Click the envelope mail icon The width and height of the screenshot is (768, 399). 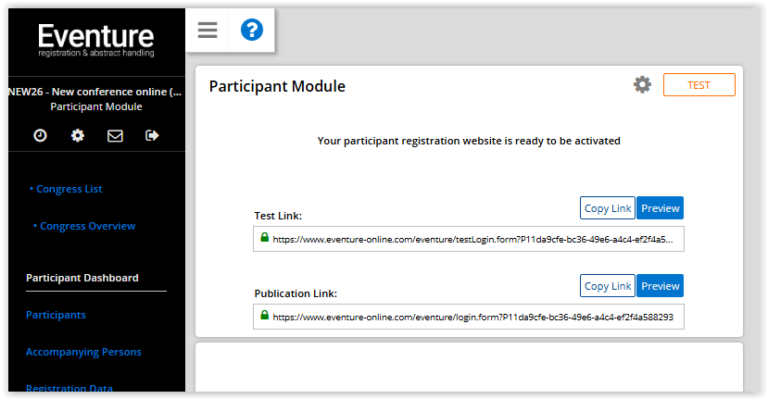tap(115, 136)
